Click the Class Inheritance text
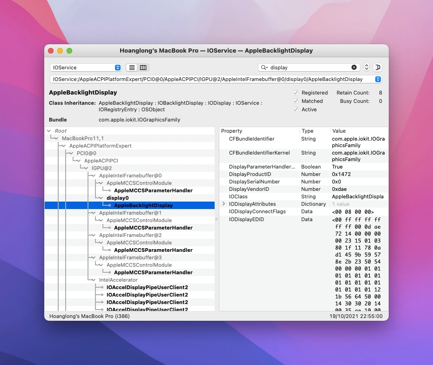This screenshot has height=365, width=433. 180,106
